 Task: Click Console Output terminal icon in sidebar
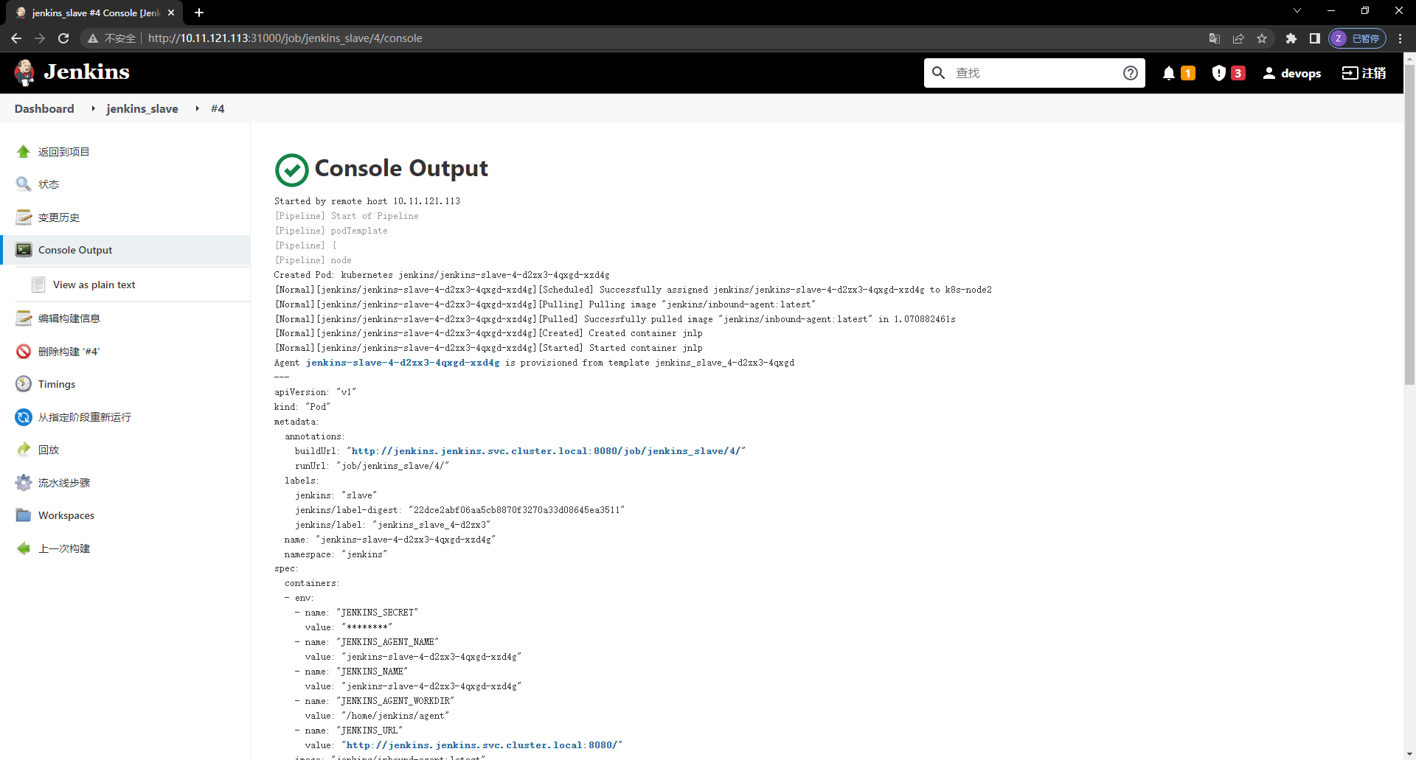click(24, 250)
